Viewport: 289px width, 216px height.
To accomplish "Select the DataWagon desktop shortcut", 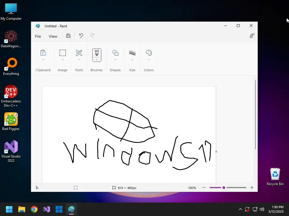I will [x=11, y=39].
